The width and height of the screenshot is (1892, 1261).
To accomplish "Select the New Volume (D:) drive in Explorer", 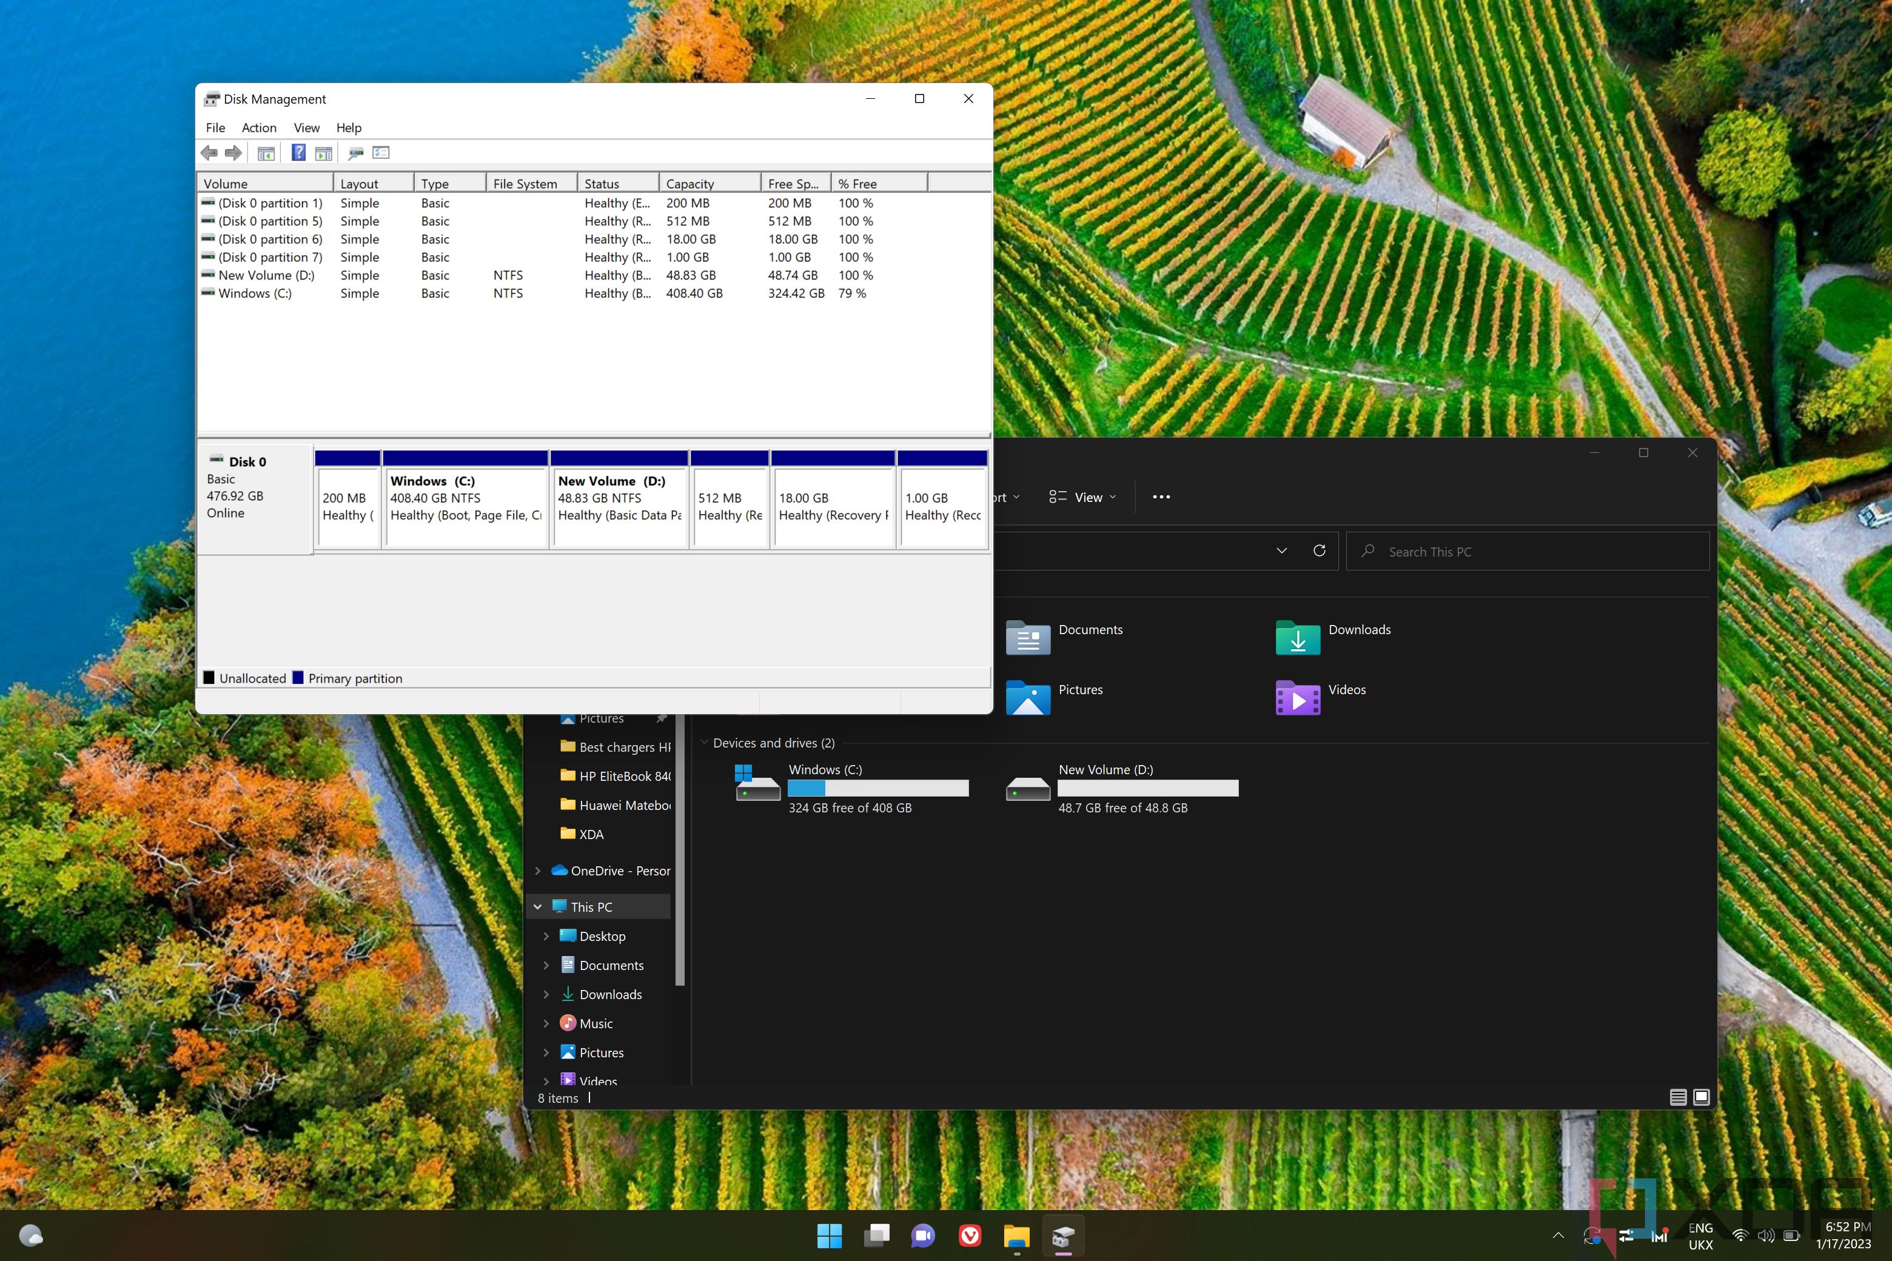I will (1122, 788).
